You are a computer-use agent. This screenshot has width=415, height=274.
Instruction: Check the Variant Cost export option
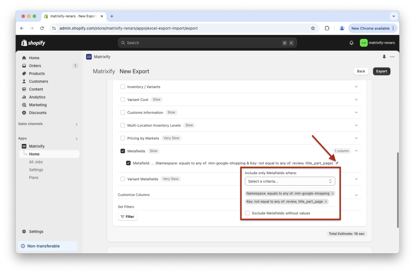[x=123, y=99]
